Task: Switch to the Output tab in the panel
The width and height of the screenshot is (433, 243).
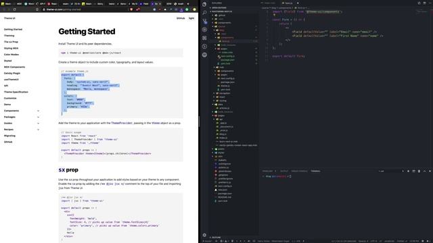Action: 284,171
